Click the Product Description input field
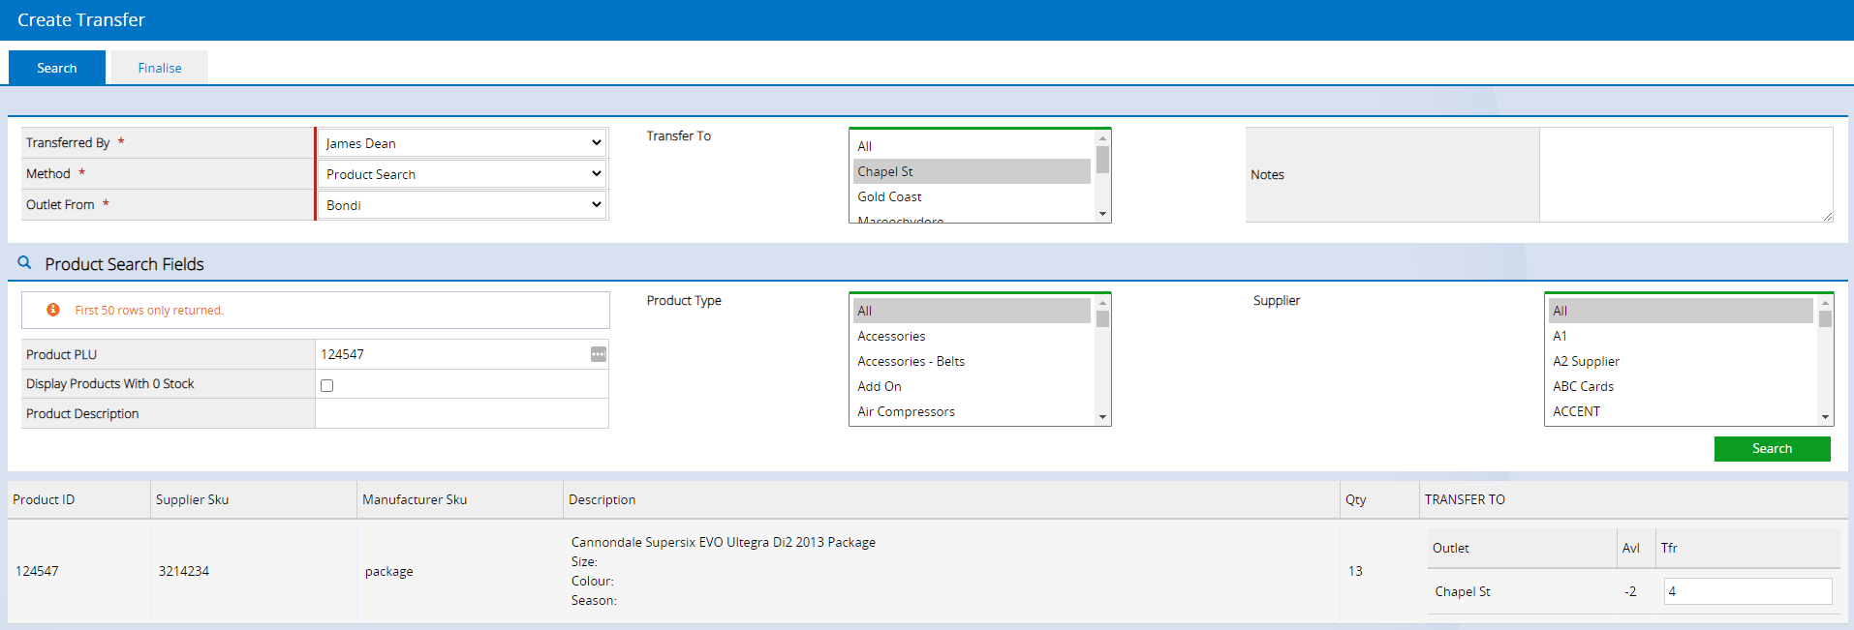The image size is (1854, 630). (462, 413)
